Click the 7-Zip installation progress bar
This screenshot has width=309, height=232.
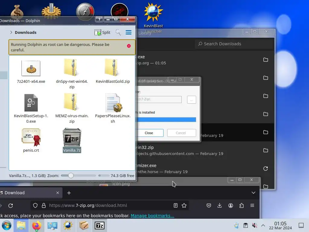point(167,120)
